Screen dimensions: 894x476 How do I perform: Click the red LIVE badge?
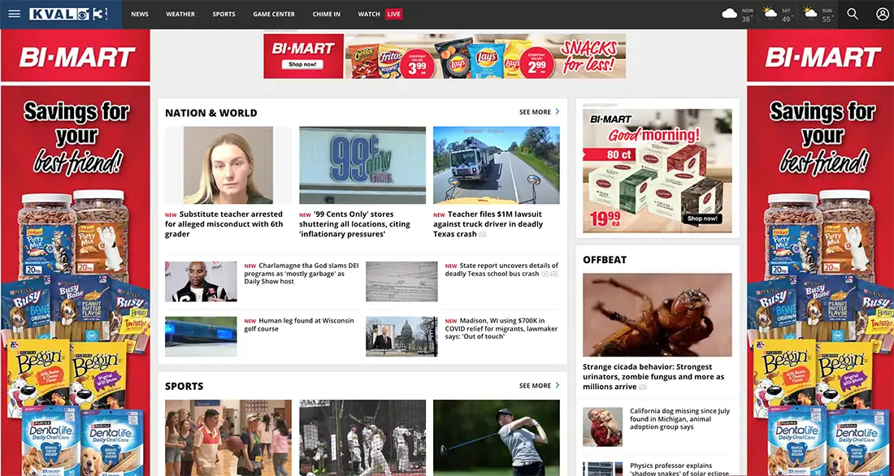click(x=394, y=15)
